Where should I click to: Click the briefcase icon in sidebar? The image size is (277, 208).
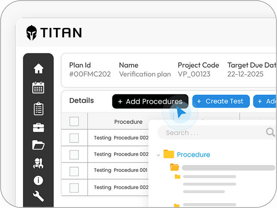pos(38,127)
